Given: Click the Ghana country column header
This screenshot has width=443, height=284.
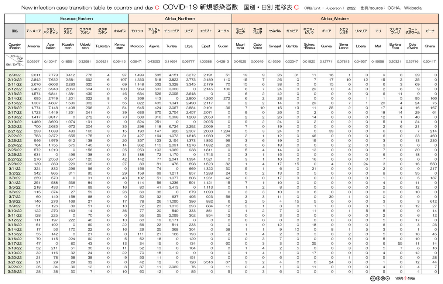Looking at the screenshot, I should [x=429, y=46].
